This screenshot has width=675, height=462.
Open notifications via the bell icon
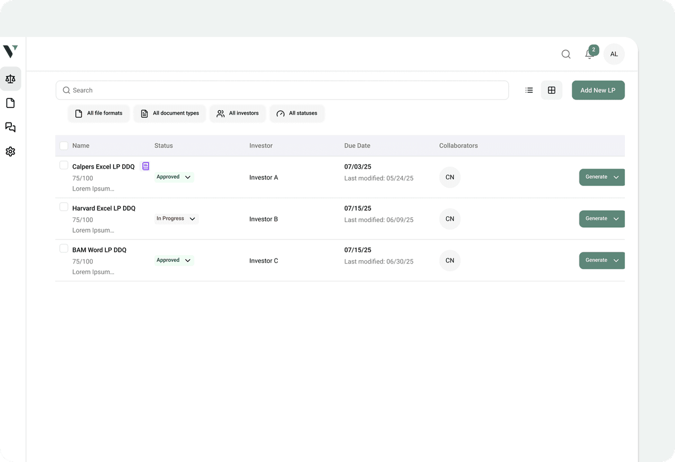point(588,55)
